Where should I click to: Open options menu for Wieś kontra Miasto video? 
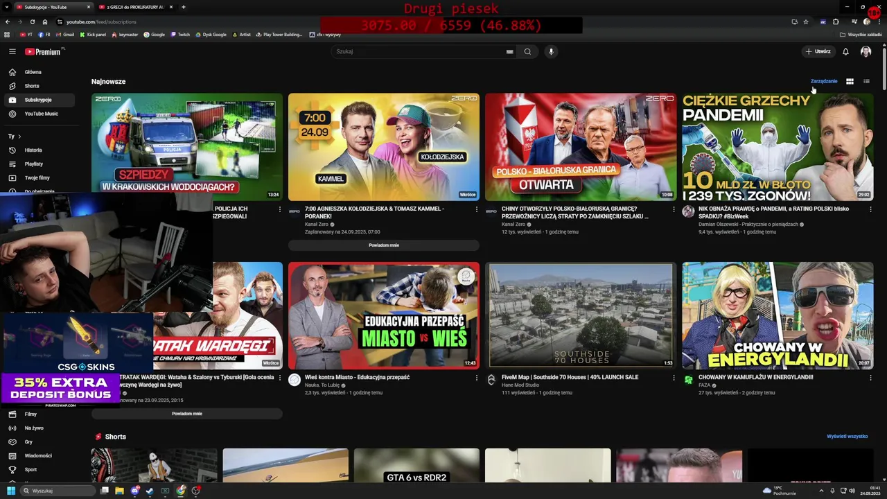tap(476, 378)
